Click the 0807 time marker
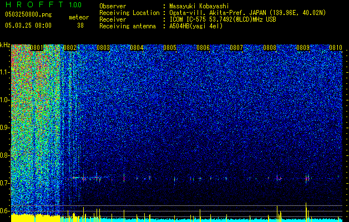 coord(236,48)
